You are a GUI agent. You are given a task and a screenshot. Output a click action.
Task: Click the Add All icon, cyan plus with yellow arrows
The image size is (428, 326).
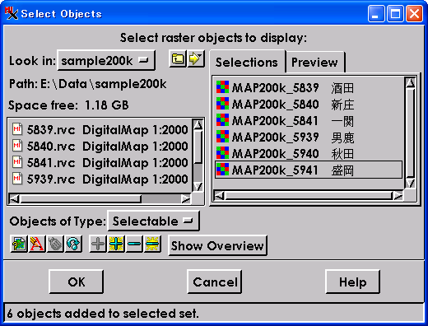(116, 244)
